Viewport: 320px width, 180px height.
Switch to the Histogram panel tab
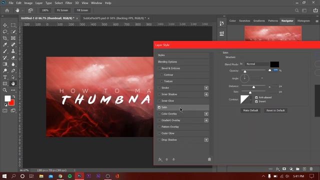point(303,21)
